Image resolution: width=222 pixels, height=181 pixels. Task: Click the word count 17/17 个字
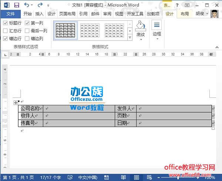coord(51,177)
